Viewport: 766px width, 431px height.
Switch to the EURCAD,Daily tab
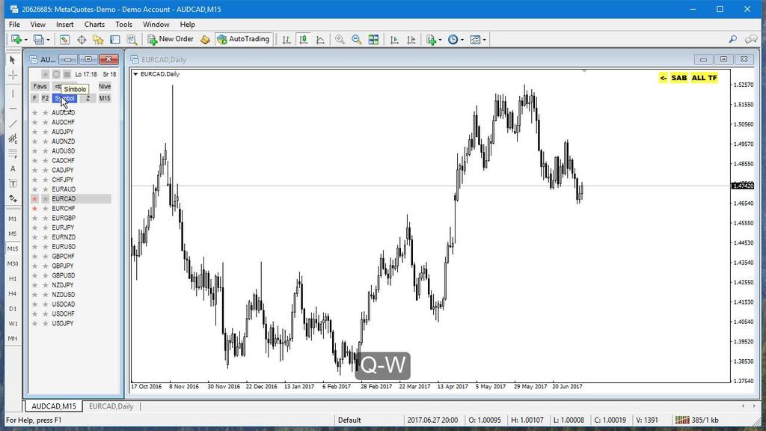tap(111, 406)
